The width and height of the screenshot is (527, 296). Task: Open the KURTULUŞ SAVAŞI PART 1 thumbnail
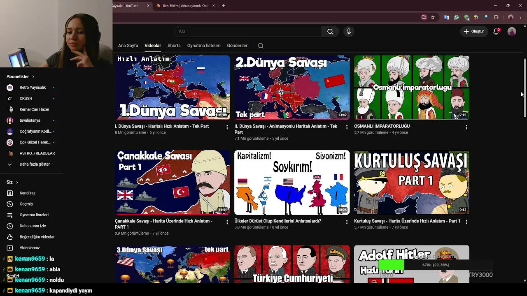(412, 182)
